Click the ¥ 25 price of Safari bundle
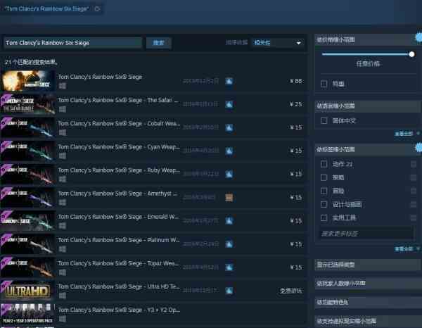This screenshot has height=328, width=422. click(296, 104)
